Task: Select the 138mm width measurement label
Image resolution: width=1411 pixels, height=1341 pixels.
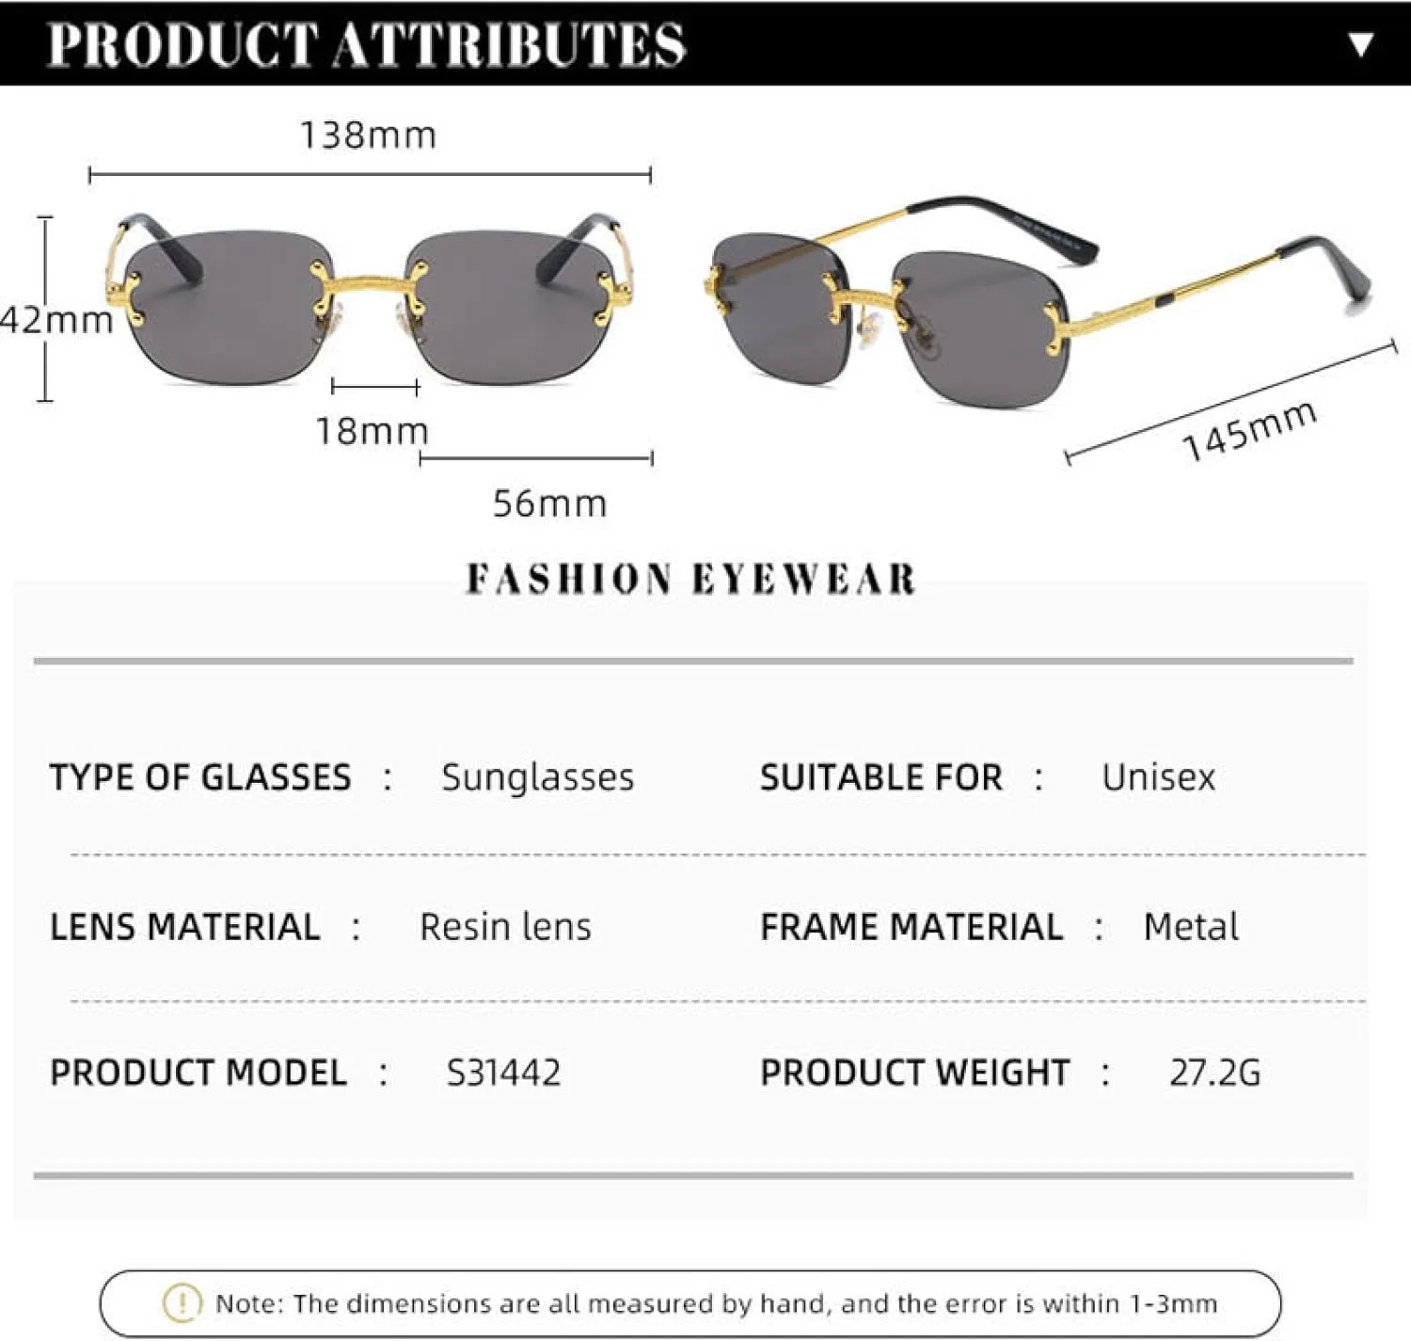Action: 368,136
